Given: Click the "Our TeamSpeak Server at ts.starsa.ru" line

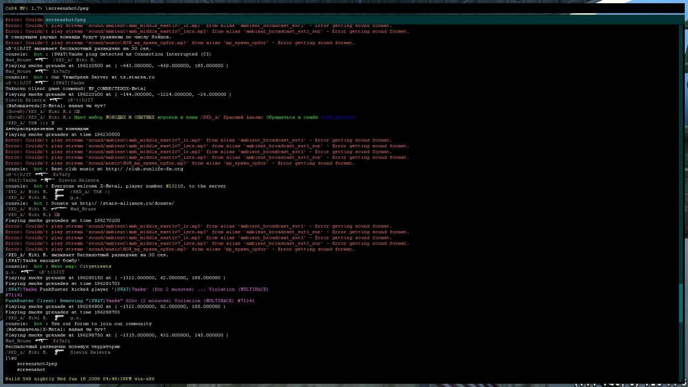Looking at the screenshot, I should [80, 77].
